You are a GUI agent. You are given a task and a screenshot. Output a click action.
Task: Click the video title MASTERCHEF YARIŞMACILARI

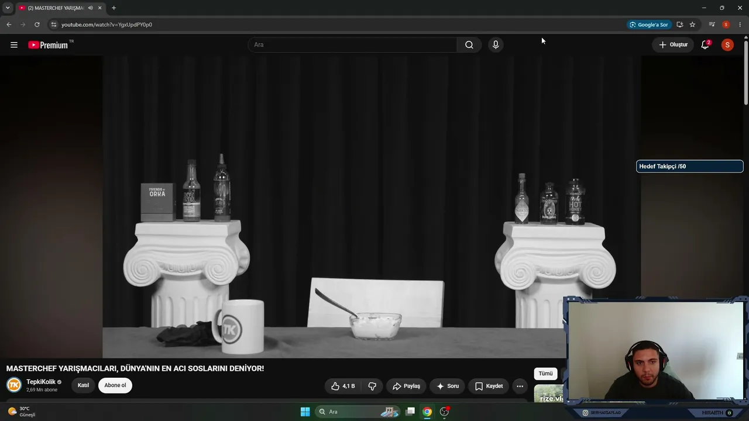click(x=135, y=368)
